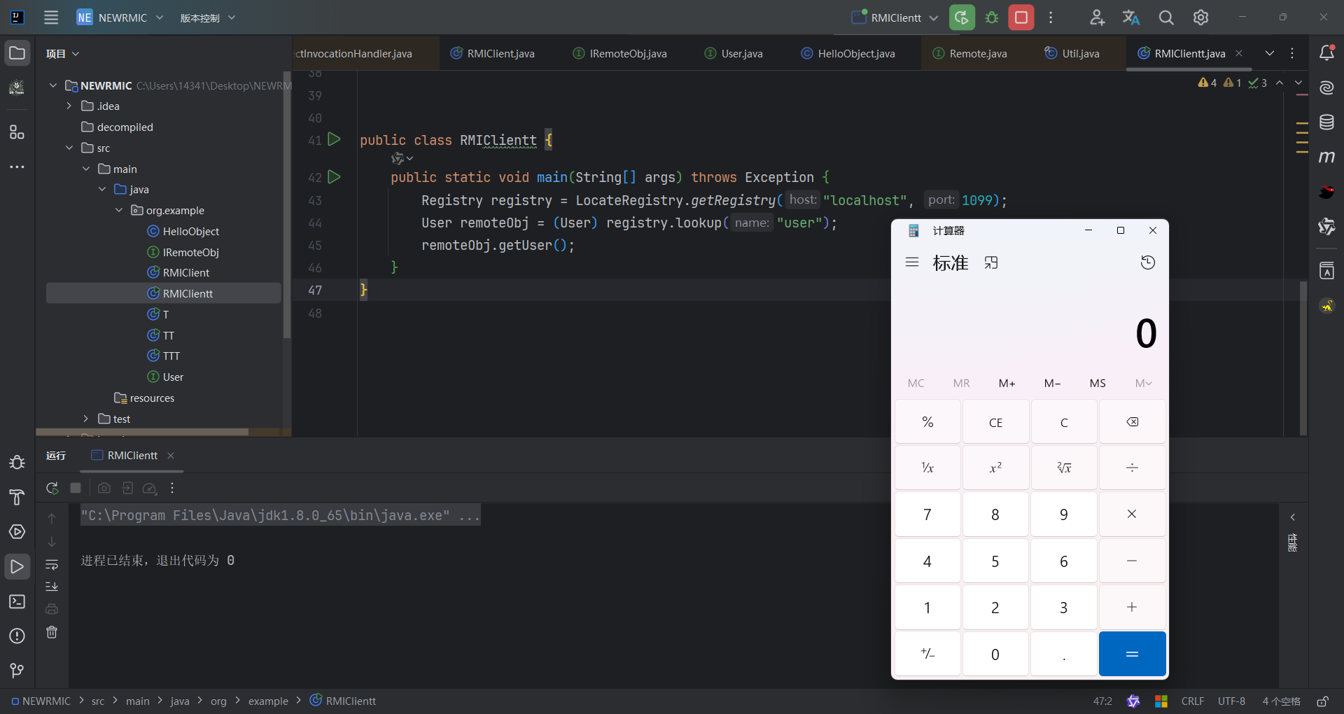
Task: Switch to the IRemoteObj.java editor tab
Action: pos(619,53)
